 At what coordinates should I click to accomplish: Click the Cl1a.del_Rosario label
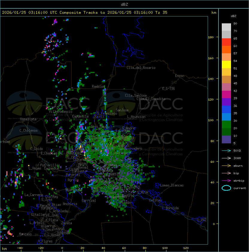[x=141, y=68]
